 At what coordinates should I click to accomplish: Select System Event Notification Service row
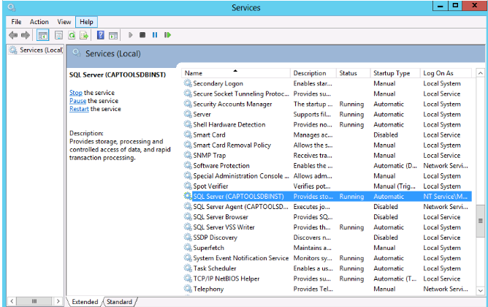click(x=327, y=258)
